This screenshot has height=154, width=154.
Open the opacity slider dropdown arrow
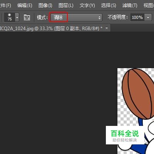coord(148,17)
